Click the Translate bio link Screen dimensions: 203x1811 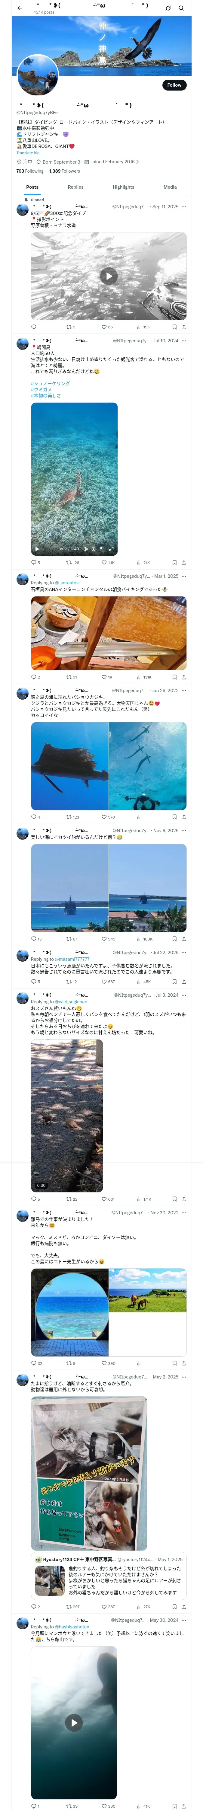point(28,152)
